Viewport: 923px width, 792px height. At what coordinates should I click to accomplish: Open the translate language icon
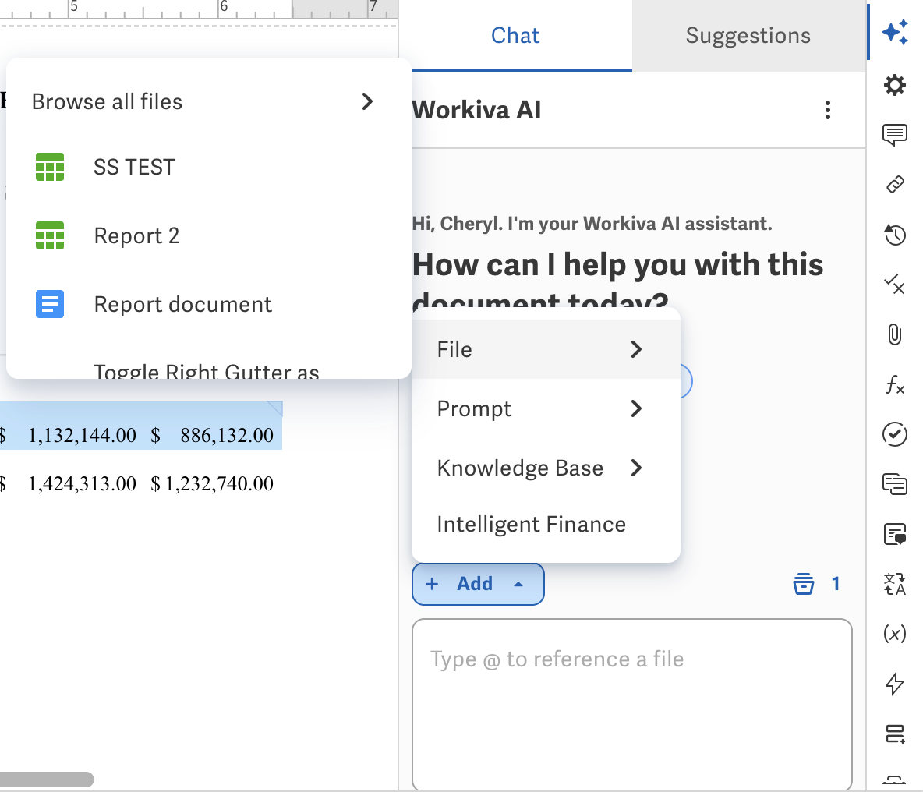pos(895,585)
